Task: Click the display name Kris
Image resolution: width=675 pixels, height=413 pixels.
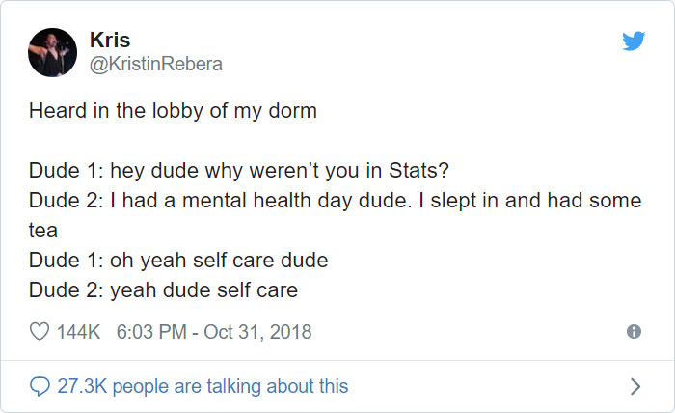Action: [x=109, y=41]
